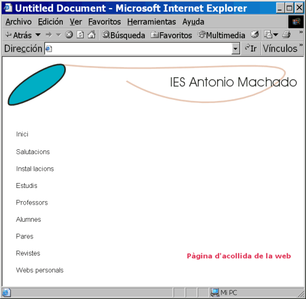Screen dimensions: 306x299
Task: Expand the Mail icon dropdown arrow
Action: [x=275, y=35]
